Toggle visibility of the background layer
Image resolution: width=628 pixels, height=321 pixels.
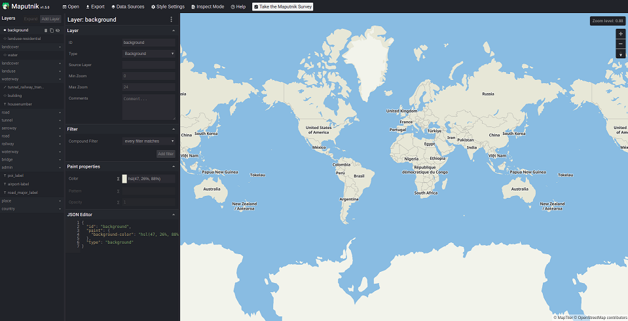pyautogui.click(x=58, y=30)
